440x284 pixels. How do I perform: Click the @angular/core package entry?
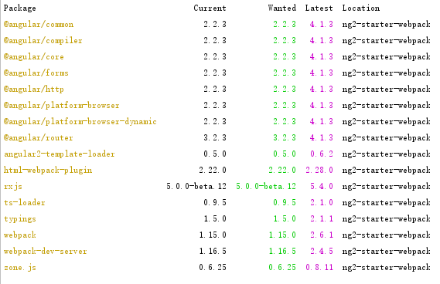pyautogui.click(x=34, y=57)
